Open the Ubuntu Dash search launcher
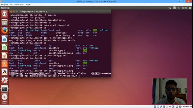This screenshot has height=108, width=193. coord(5,14)
